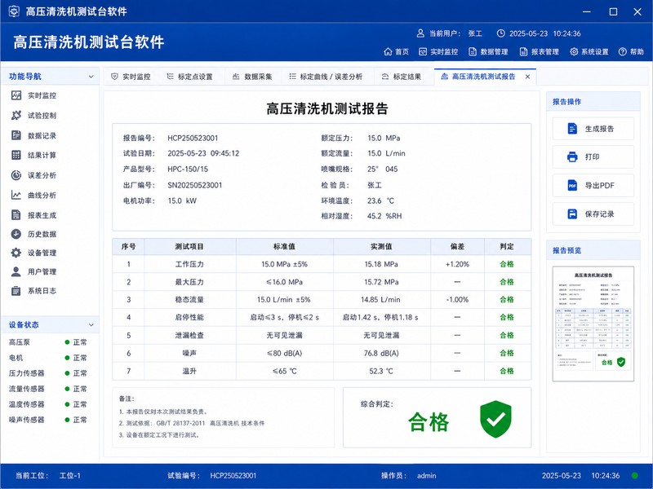Open 系统设置 in top navigation
Image resolution: width=653 pixels, height=489 pixels.
pyautogui.click(x=589, y=51)
